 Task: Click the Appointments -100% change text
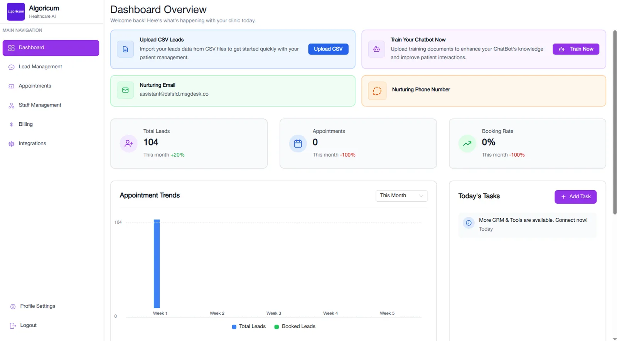pyautogui.click(x=347, y=155)
